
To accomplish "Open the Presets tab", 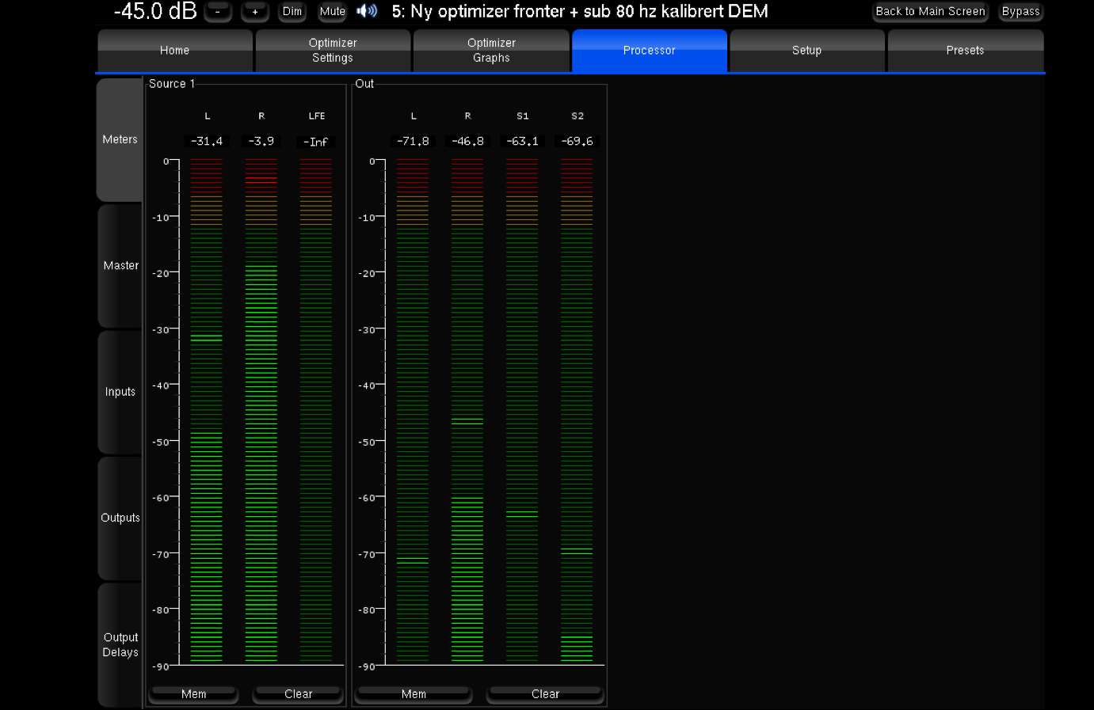I will [965, 51].
